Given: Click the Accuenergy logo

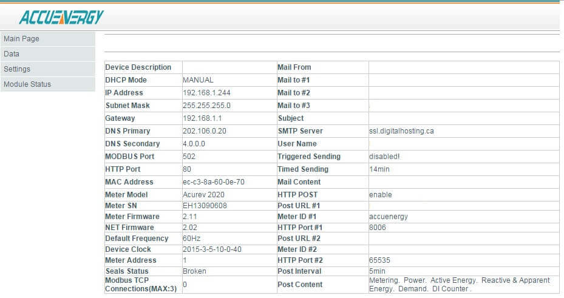Looking at the screenshot, I should click(x=61, y=18).
